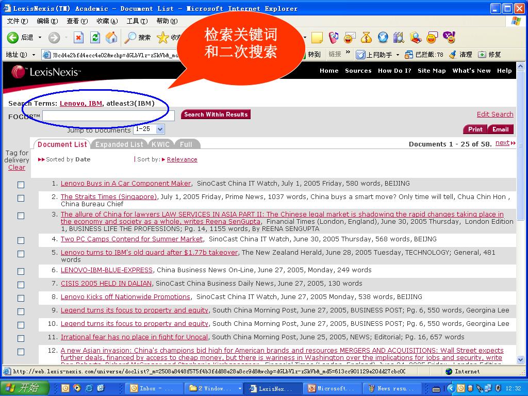
Task: Click the Email button
Action: click(x=501, y=129)
